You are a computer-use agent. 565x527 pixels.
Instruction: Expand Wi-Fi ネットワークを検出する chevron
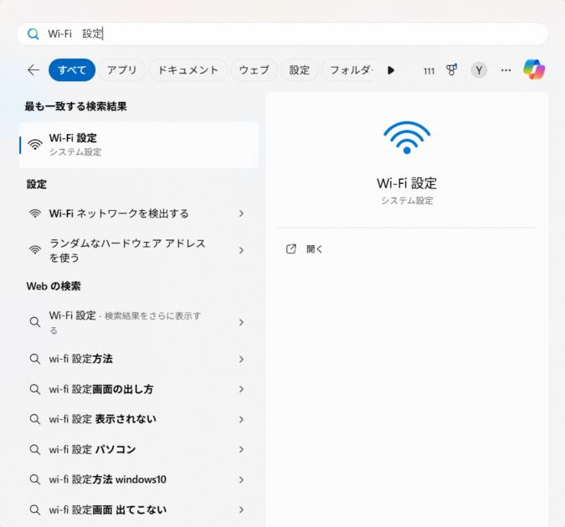241,213
